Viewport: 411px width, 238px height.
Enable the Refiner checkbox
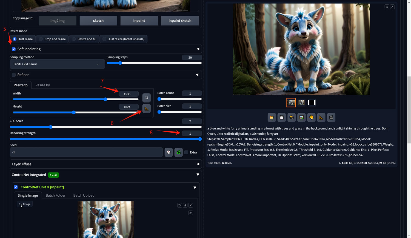14,75
